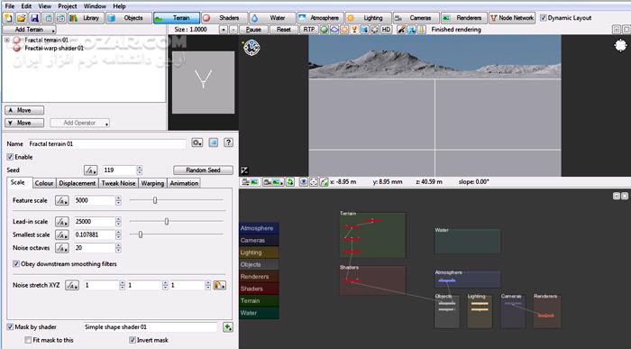Toggle the RTP ray-traced preview button

coord(308,30)
